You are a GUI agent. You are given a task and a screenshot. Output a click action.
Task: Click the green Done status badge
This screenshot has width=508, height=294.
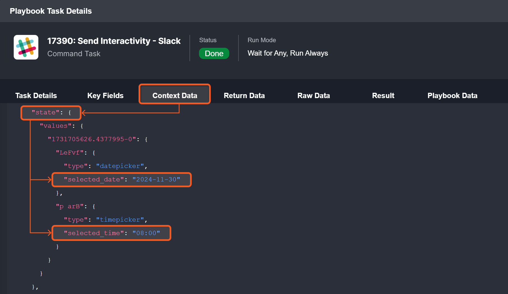[x=214, y=53]
